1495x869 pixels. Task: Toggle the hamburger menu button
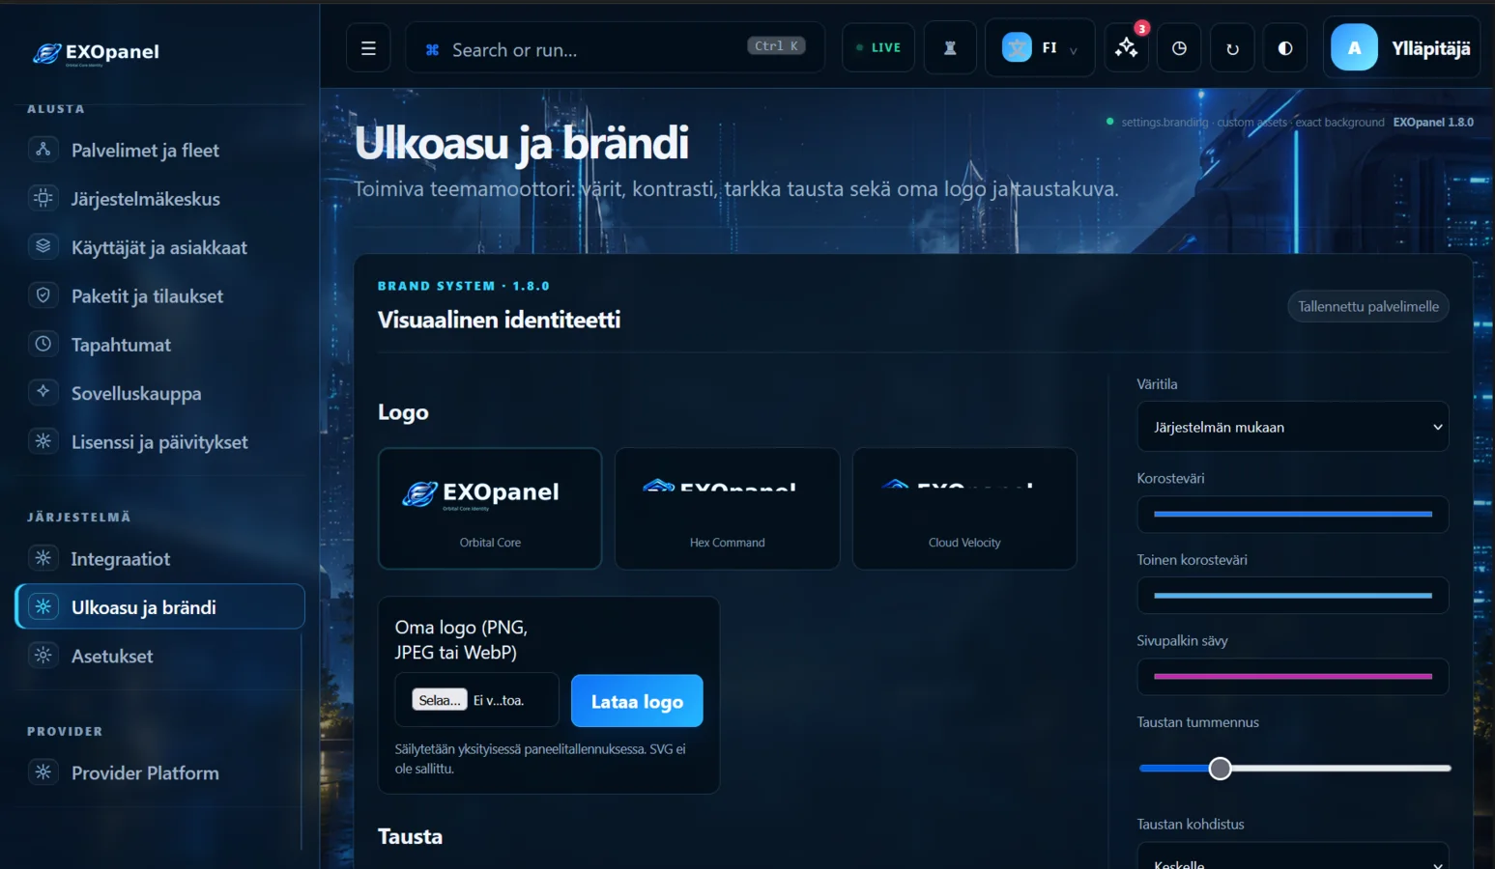click(x=368, y=48)
